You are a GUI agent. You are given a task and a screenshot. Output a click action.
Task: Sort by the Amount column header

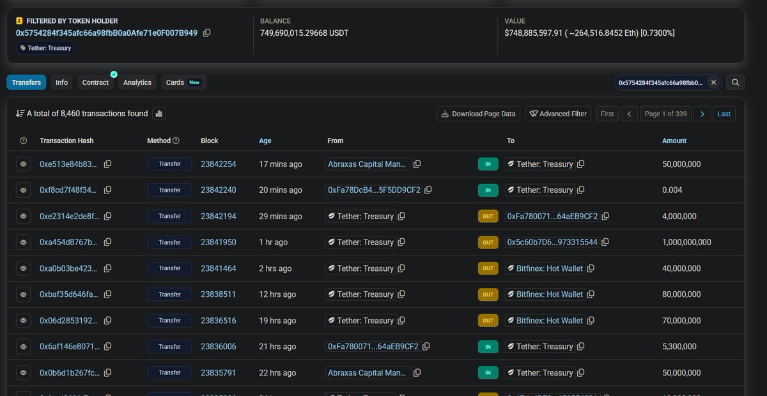pos(674,141)
